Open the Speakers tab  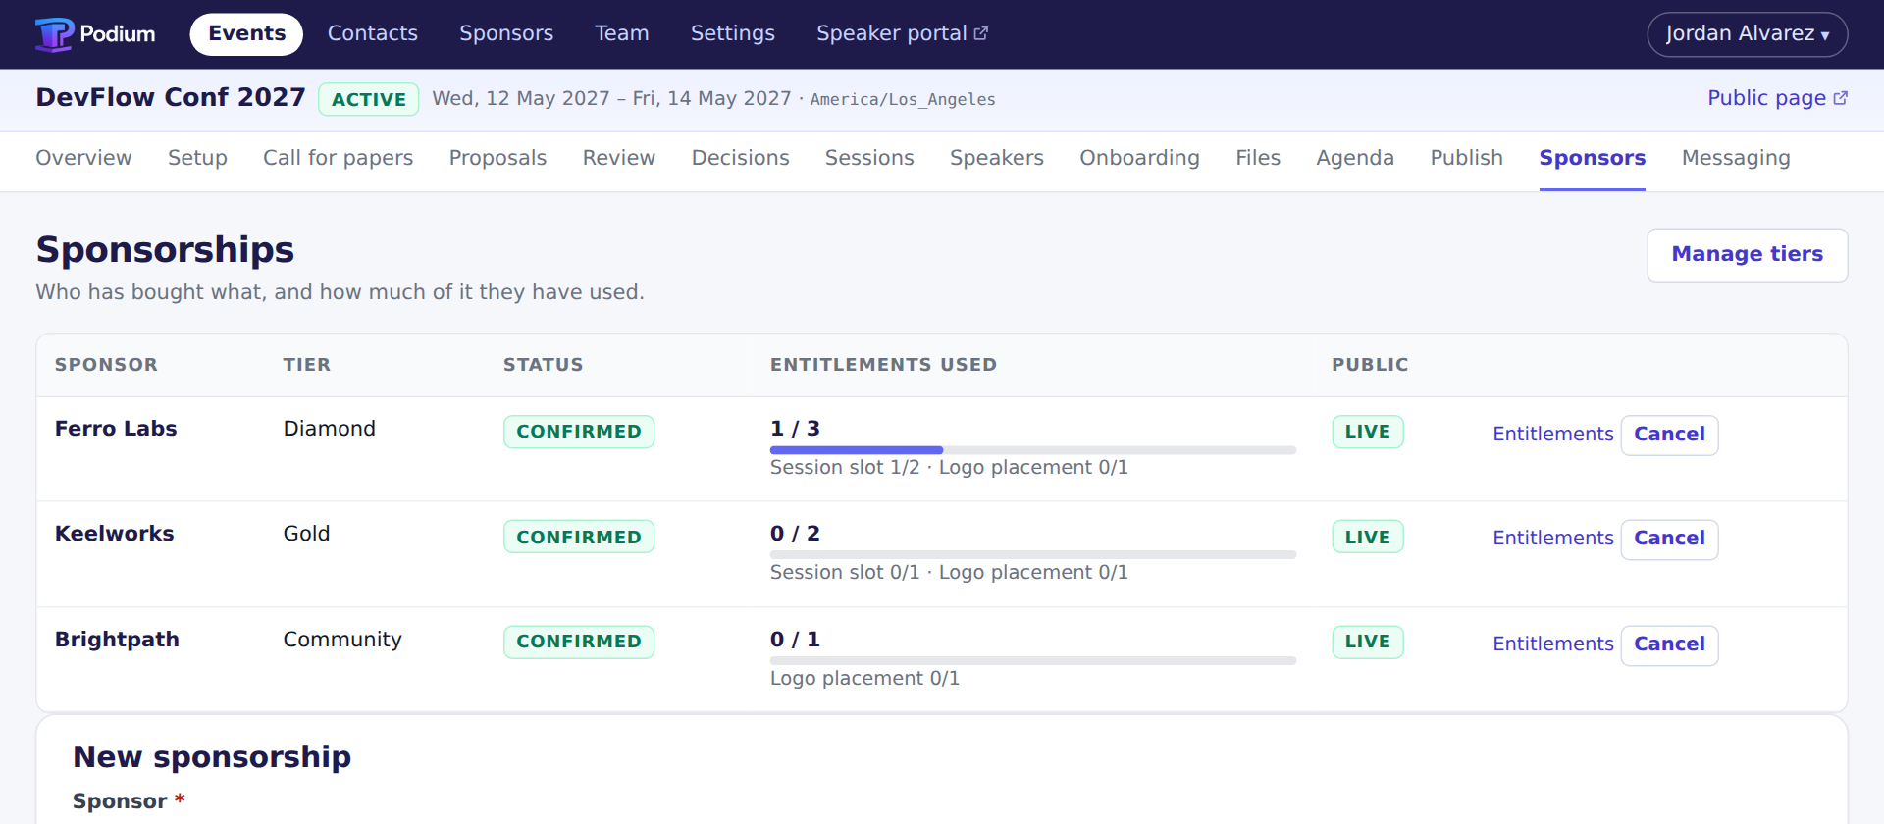click(x=997, y=158)
